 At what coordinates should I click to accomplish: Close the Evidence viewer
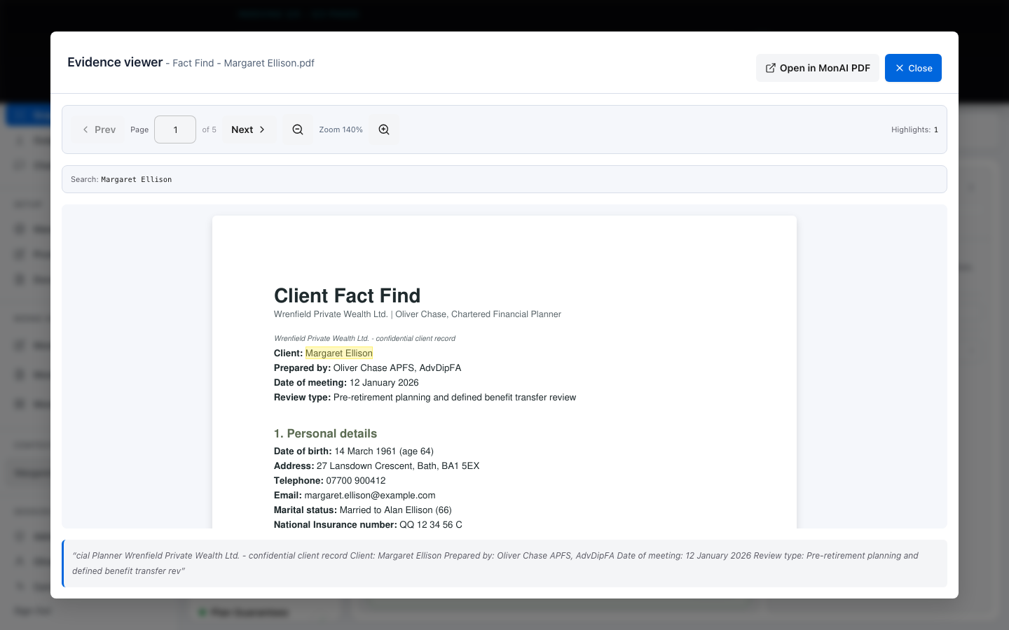point(913,68)
